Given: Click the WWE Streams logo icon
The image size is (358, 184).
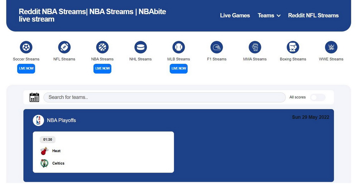Looking at the screenshot, I should 331,47.
